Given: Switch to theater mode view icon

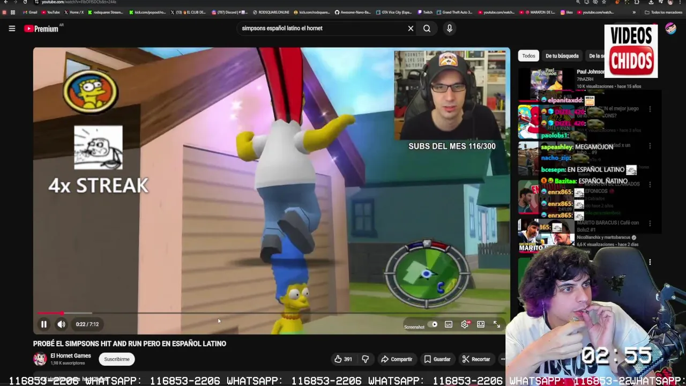Looking at the screenshot, I should tap(481, 324).
